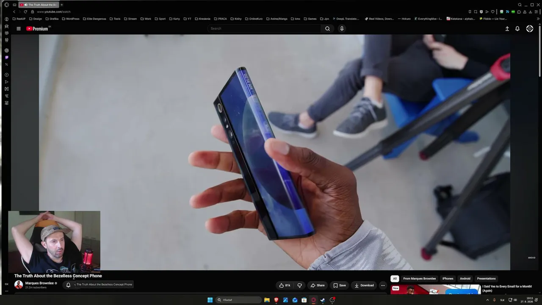
Task: Start voice search with microphone icon
Action: coord(342,29)
